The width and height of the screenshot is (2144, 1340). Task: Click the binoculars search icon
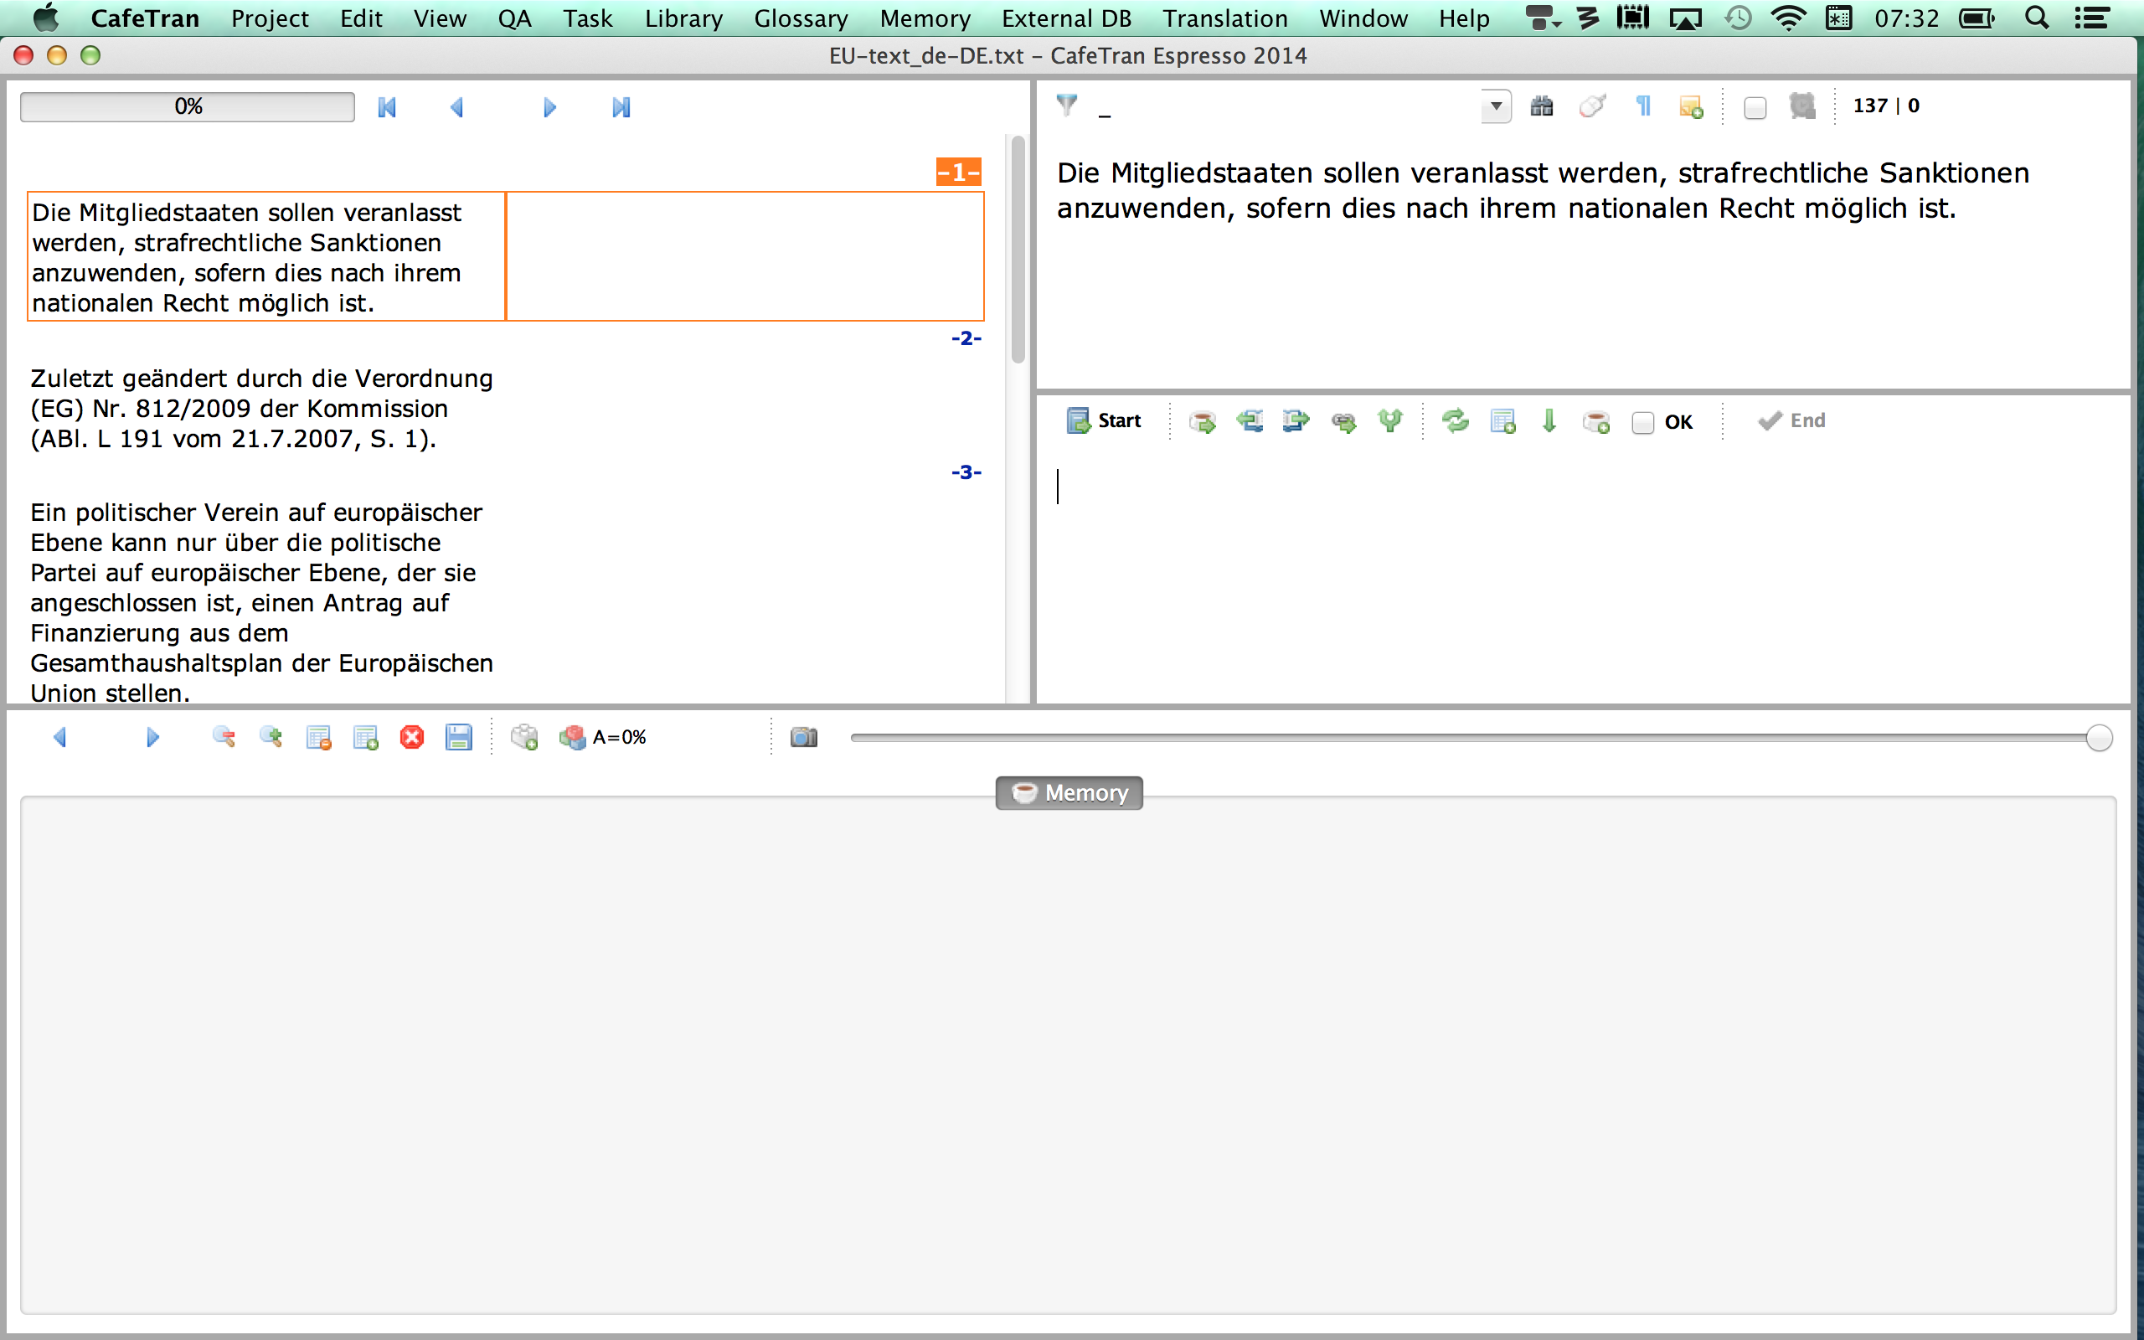pos(1542,106)
